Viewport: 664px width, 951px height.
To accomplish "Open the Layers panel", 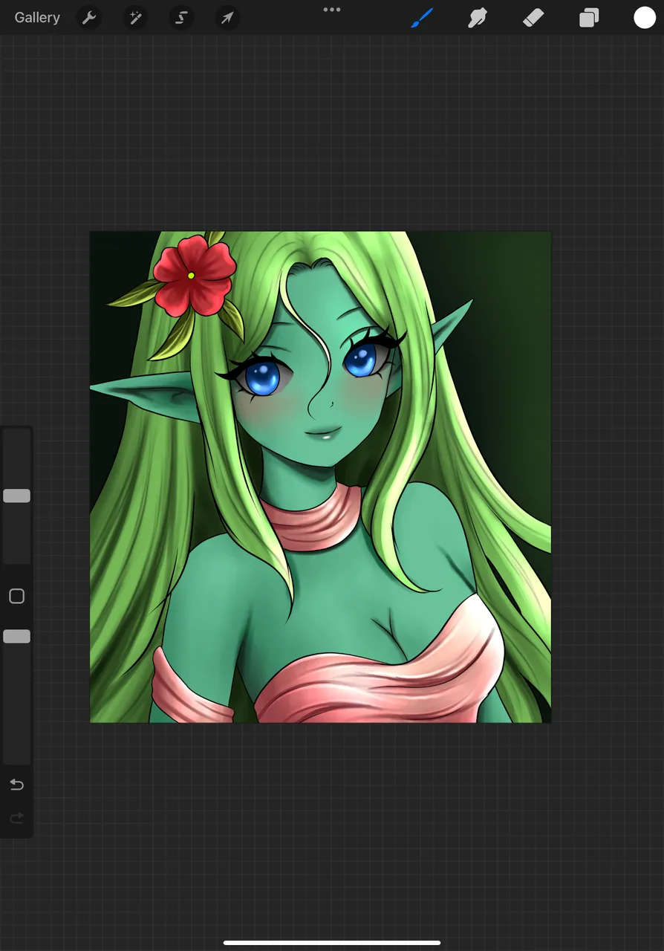I will [589, 18].
